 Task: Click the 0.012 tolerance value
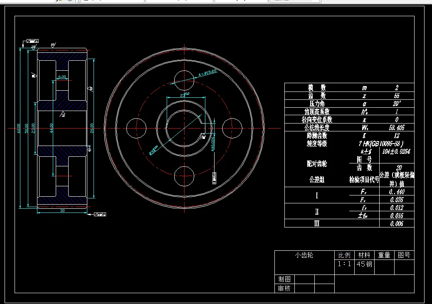tap(397, 208)
